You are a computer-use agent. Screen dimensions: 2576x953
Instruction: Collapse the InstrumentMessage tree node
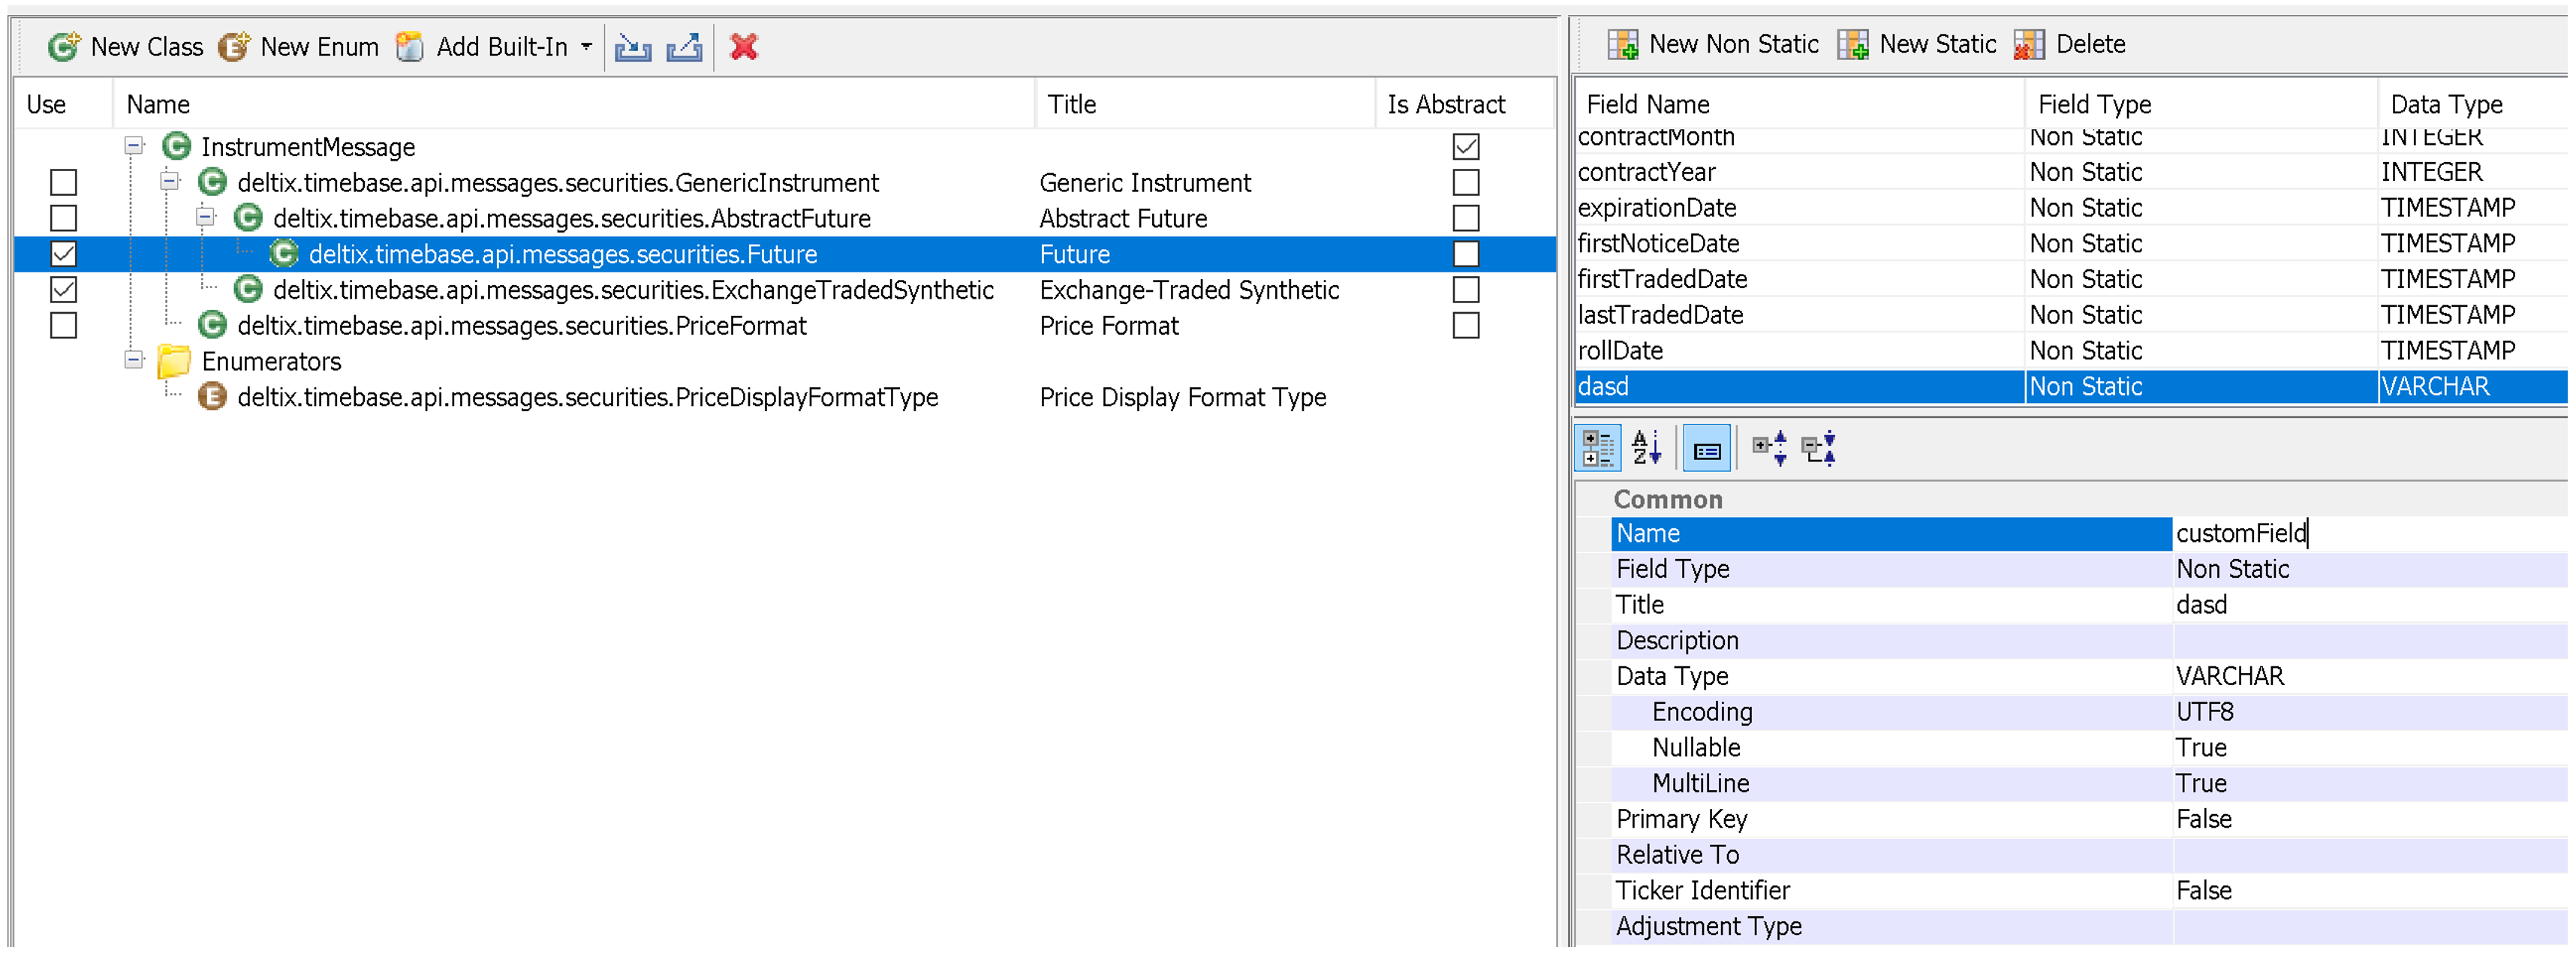133,146
